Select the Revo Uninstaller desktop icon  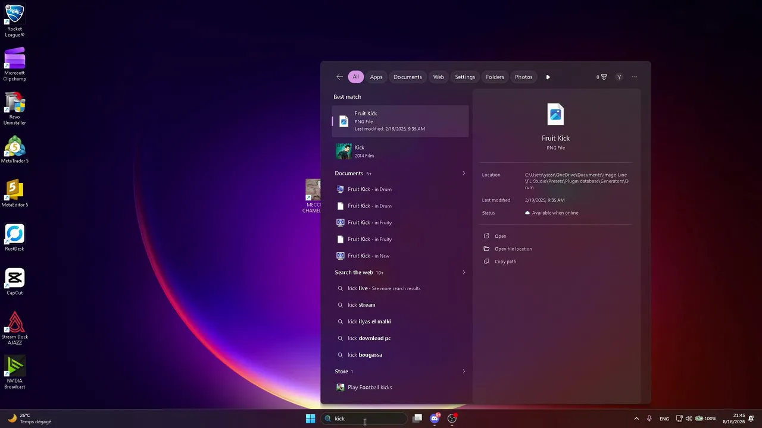14,109
